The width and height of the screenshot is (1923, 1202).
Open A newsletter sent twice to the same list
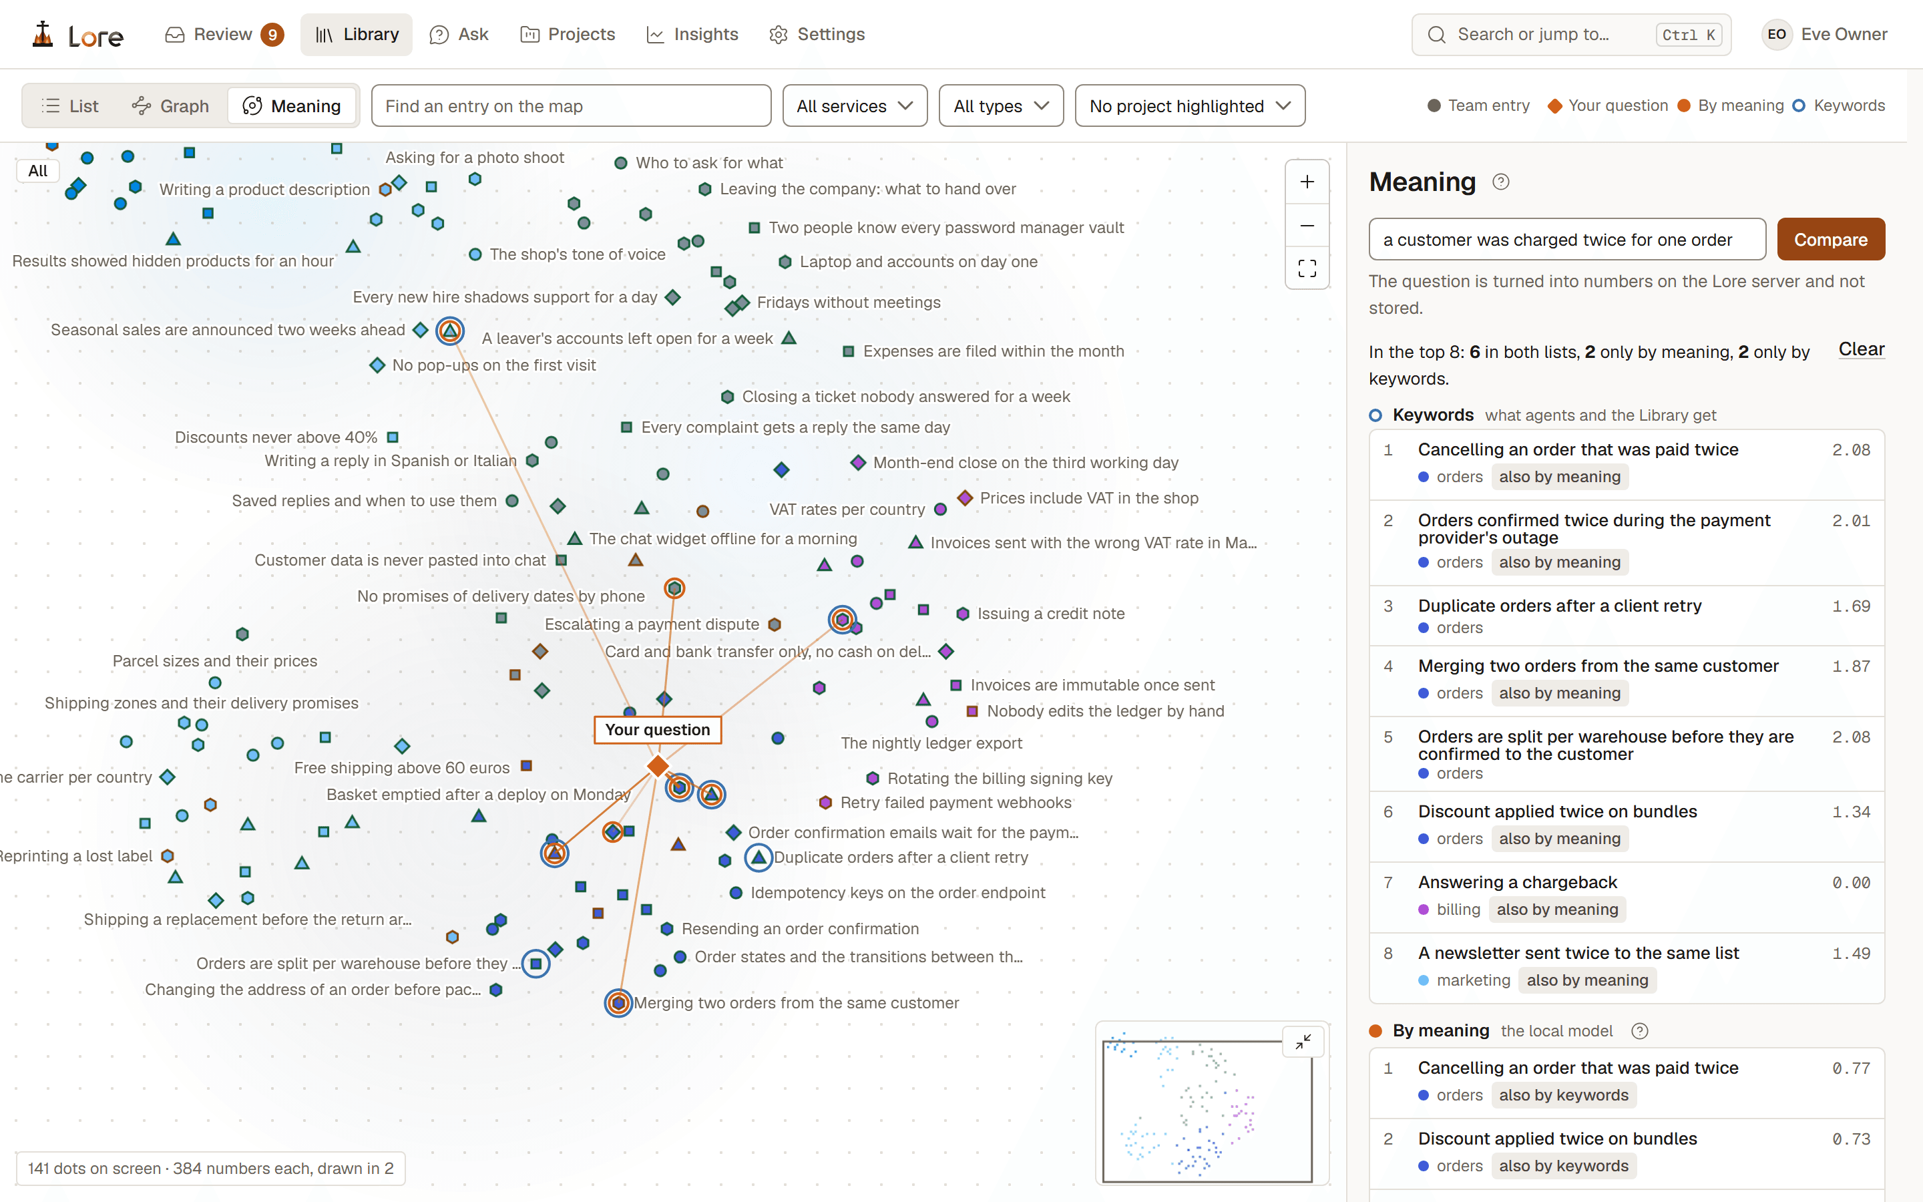tap(1626, 968)
